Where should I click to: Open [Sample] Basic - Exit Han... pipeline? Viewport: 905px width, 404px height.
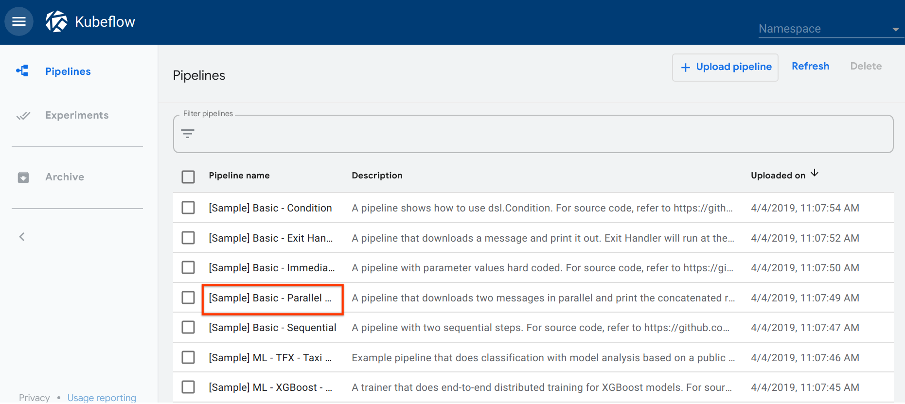(x=271, y=238)
